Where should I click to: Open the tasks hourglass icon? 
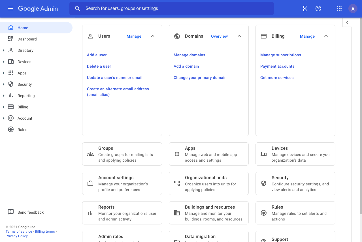point(305,8)
